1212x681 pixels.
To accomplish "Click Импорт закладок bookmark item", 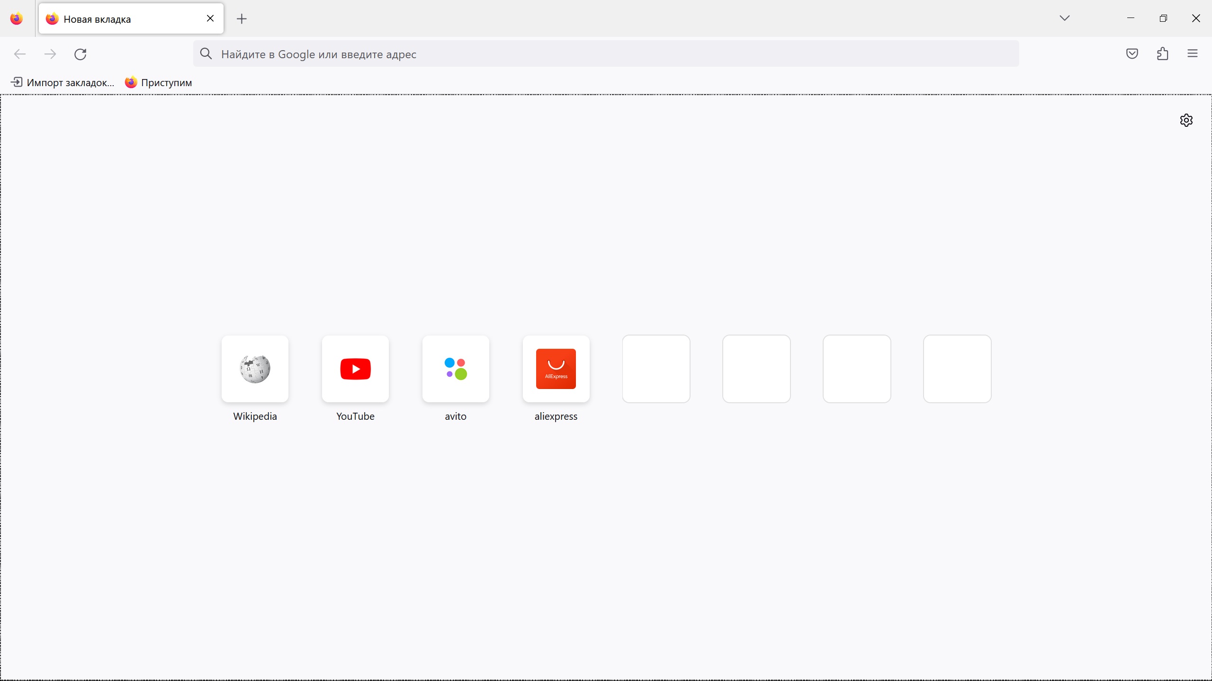I will pyautogui.click(x=63, y=82).
